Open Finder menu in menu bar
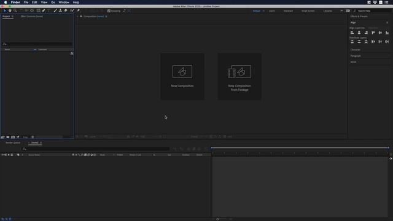The image size is (393, 221). (15, 2)
